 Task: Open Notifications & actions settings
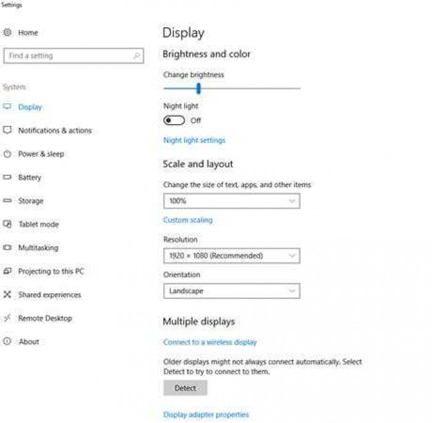[55, 130]
